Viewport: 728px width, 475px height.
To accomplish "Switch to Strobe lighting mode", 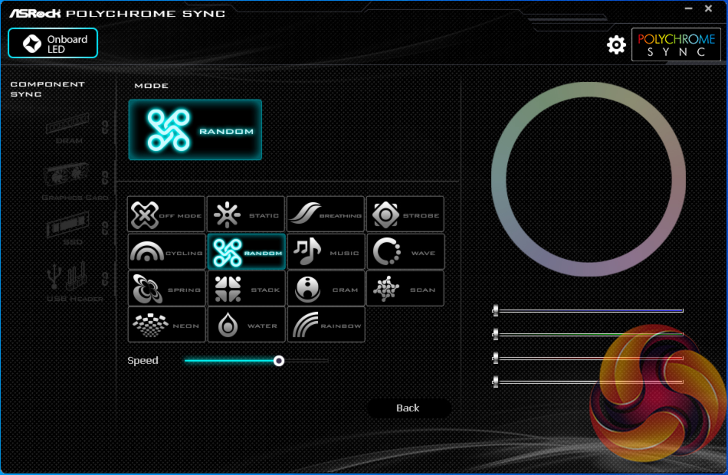I will coord(406,215).
